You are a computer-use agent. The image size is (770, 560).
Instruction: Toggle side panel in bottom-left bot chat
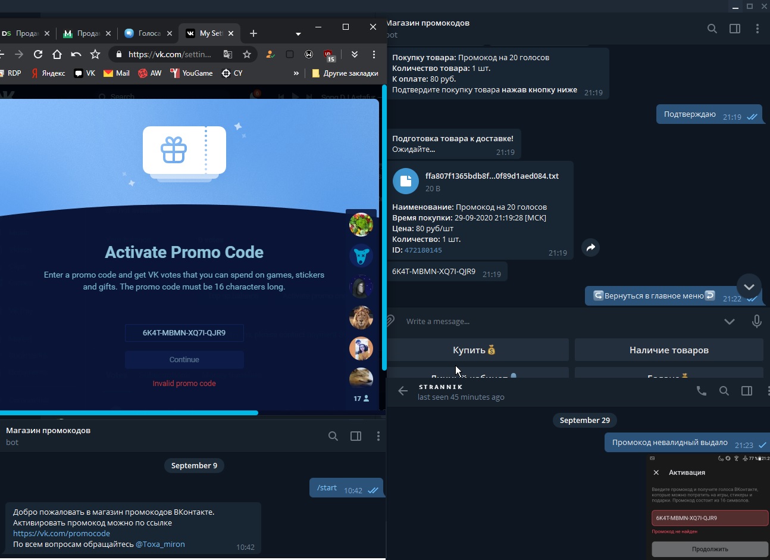tap(356, 436)
